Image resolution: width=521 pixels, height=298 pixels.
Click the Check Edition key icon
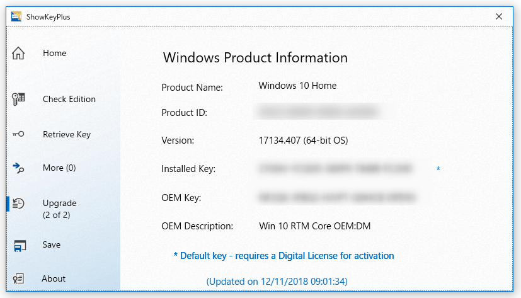(x=18, y=99)
